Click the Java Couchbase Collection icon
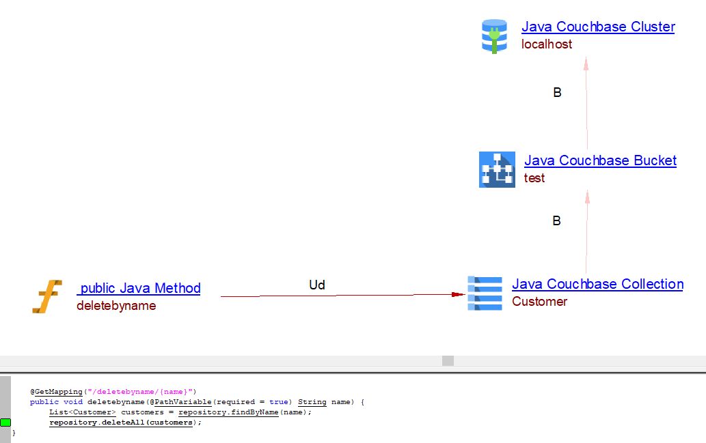Screen dimensions: 706x443 (x=485, y=294)
